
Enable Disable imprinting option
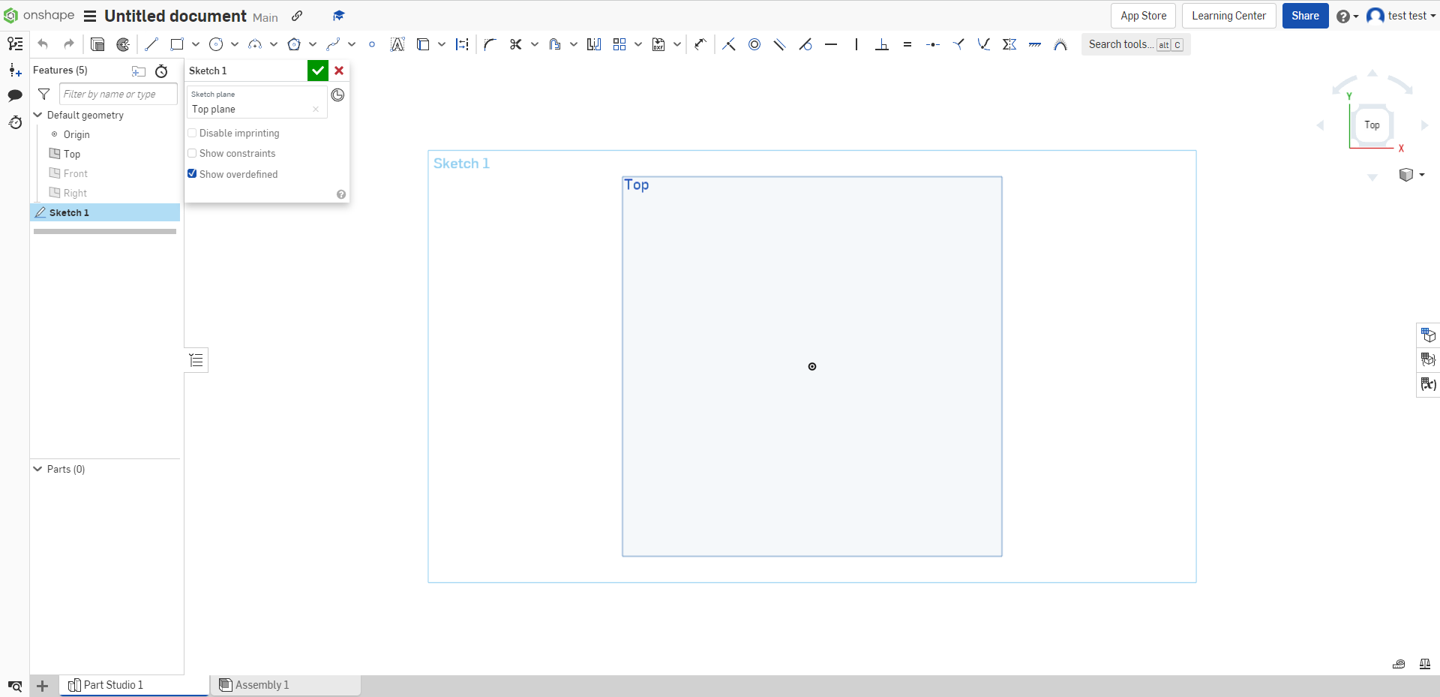[x=192, y=133]
